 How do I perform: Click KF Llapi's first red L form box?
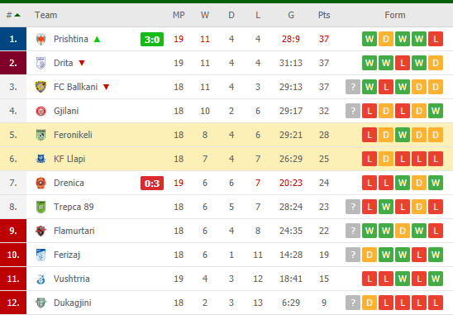pyautogui.click(x=370, y=159)
